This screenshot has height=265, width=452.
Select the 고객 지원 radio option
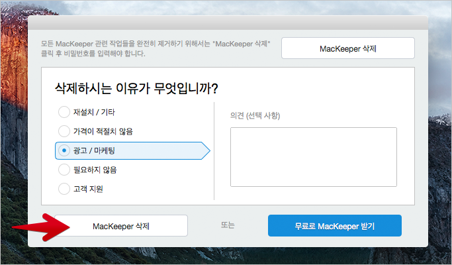(64, 189)
